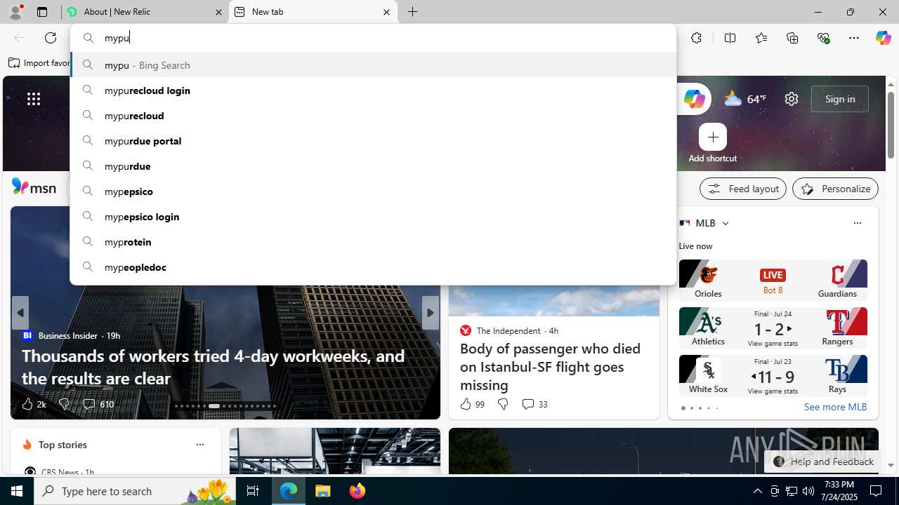Open See more MLB link
This screenshot has height=505, width=899.
tap(835, 407)
